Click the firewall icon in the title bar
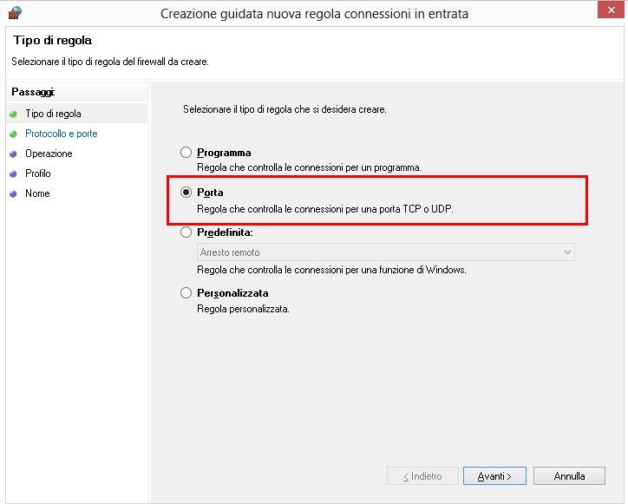This screenshot has height=504, width=628. [x=14, y=13]
